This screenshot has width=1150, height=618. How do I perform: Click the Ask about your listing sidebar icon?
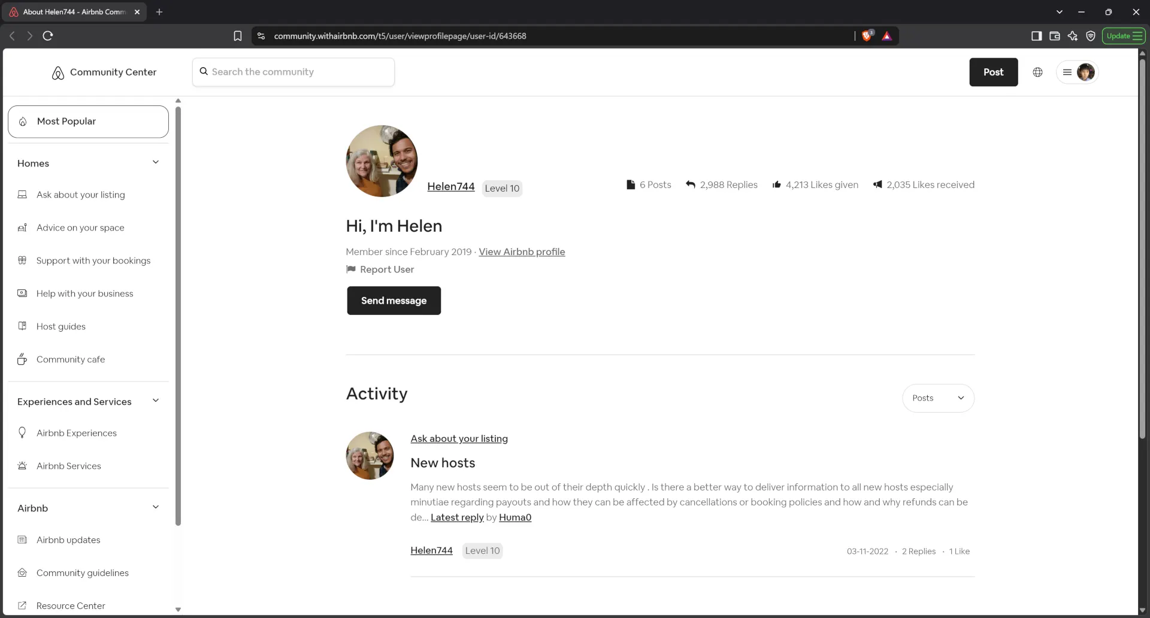pyautogui.click(x=22, y=195)
